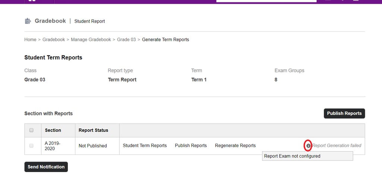The image size is (382, 178).
Task: Open Student Term Reports for section A
Action: [x=145, y=146]
